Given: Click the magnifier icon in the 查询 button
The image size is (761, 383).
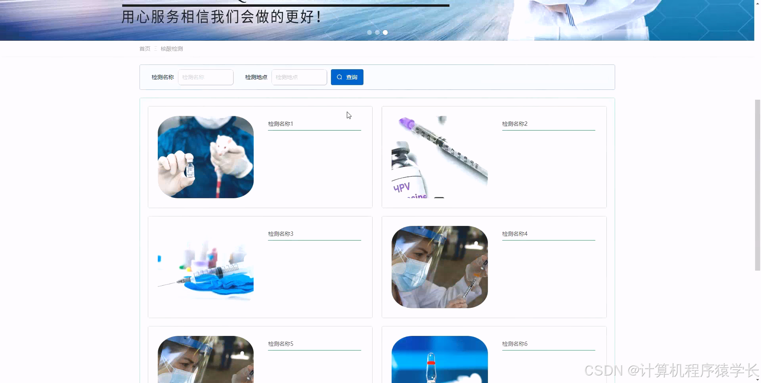Looking at the screenshot, I should pos(340,77).
